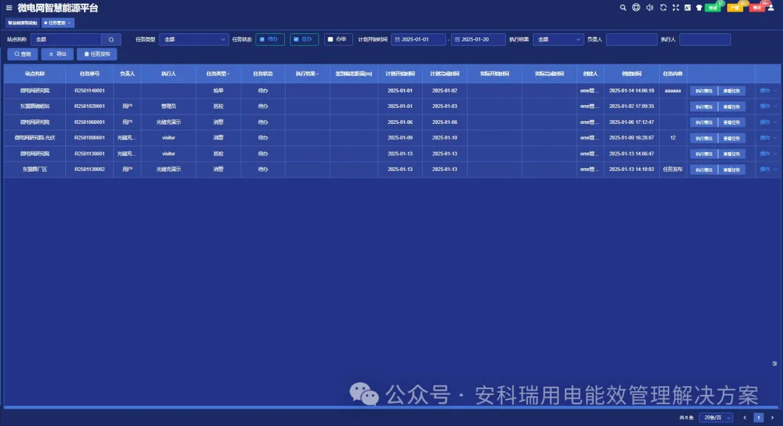Click the table column settings icon at right edge
Image resolution: width=783 pixels, height=426 pixels.
[774, 364]
